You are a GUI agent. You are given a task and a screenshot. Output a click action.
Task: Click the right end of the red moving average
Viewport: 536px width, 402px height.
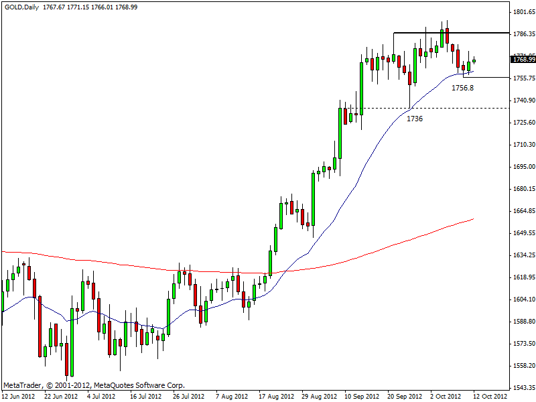coord(473,219)
